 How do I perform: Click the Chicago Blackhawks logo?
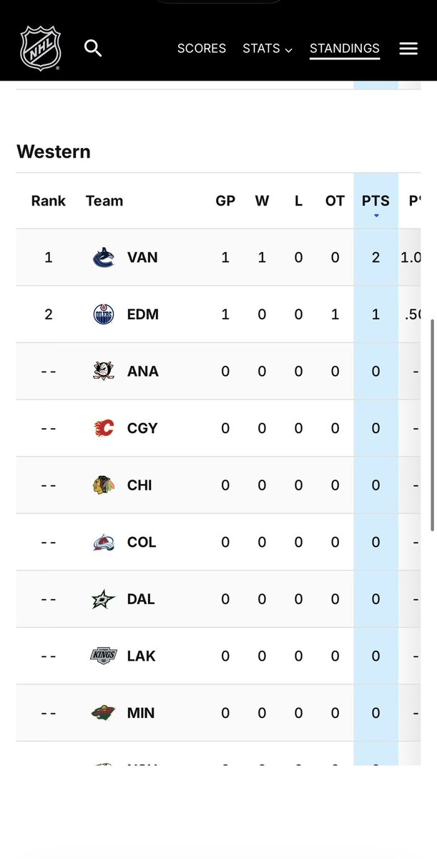(104, 485)
